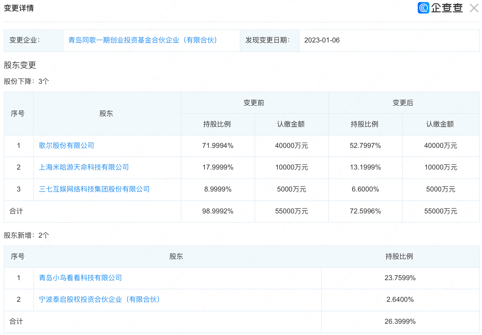
Task: Click the 26.3999% new shareholders total
Action: coord(400,321)
